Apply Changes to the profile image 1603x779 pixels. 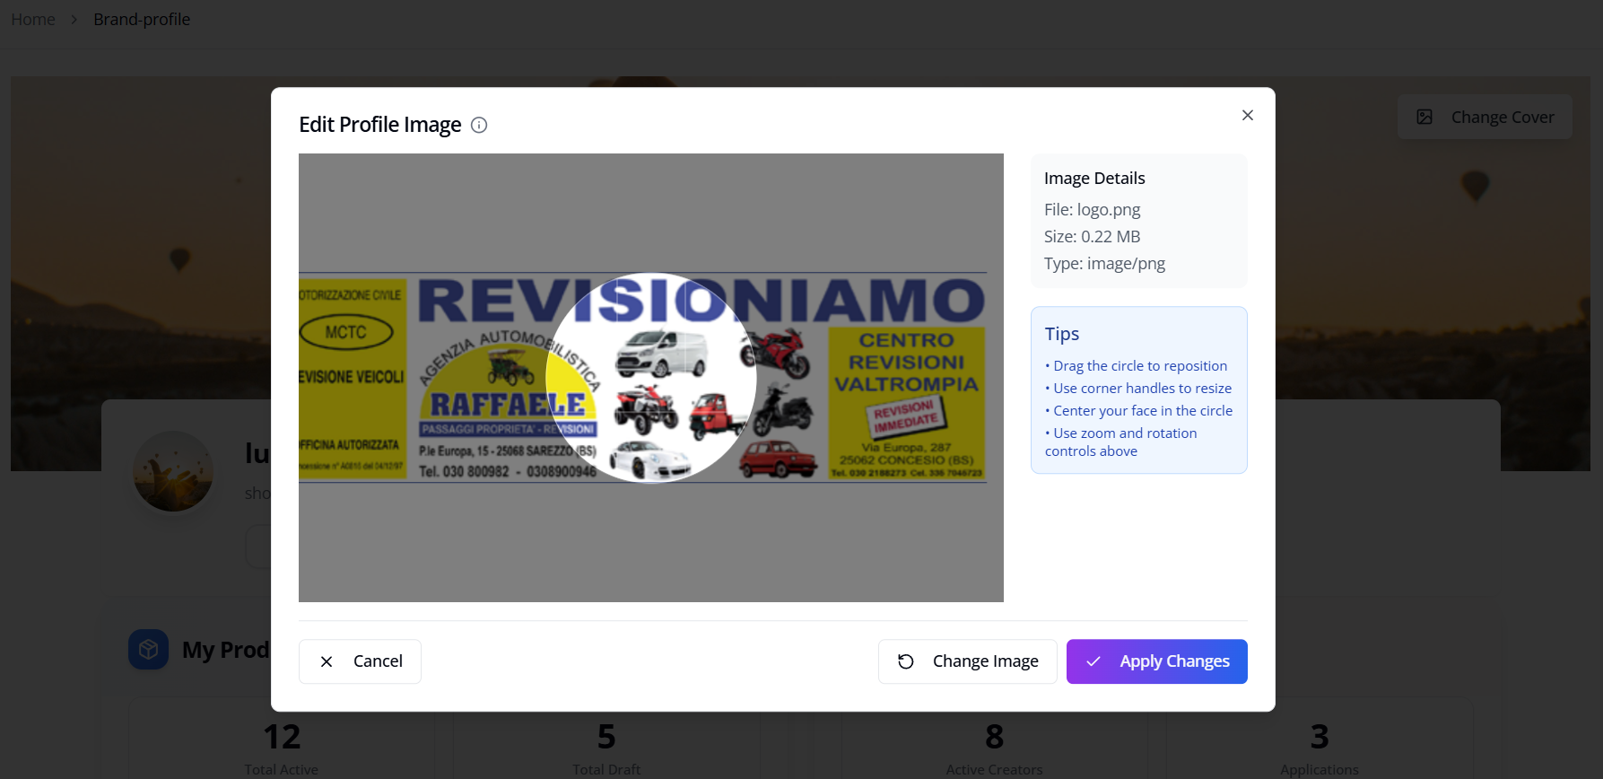[1156, 661]
